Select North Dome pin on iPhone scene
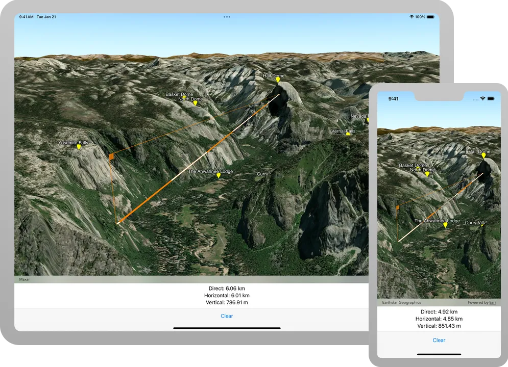This screenshot has width=508, height=367. point(427,174)
